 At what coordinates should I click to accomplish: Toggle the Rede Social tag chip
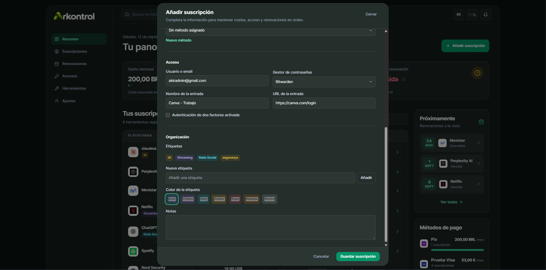(x=207, y=158)
